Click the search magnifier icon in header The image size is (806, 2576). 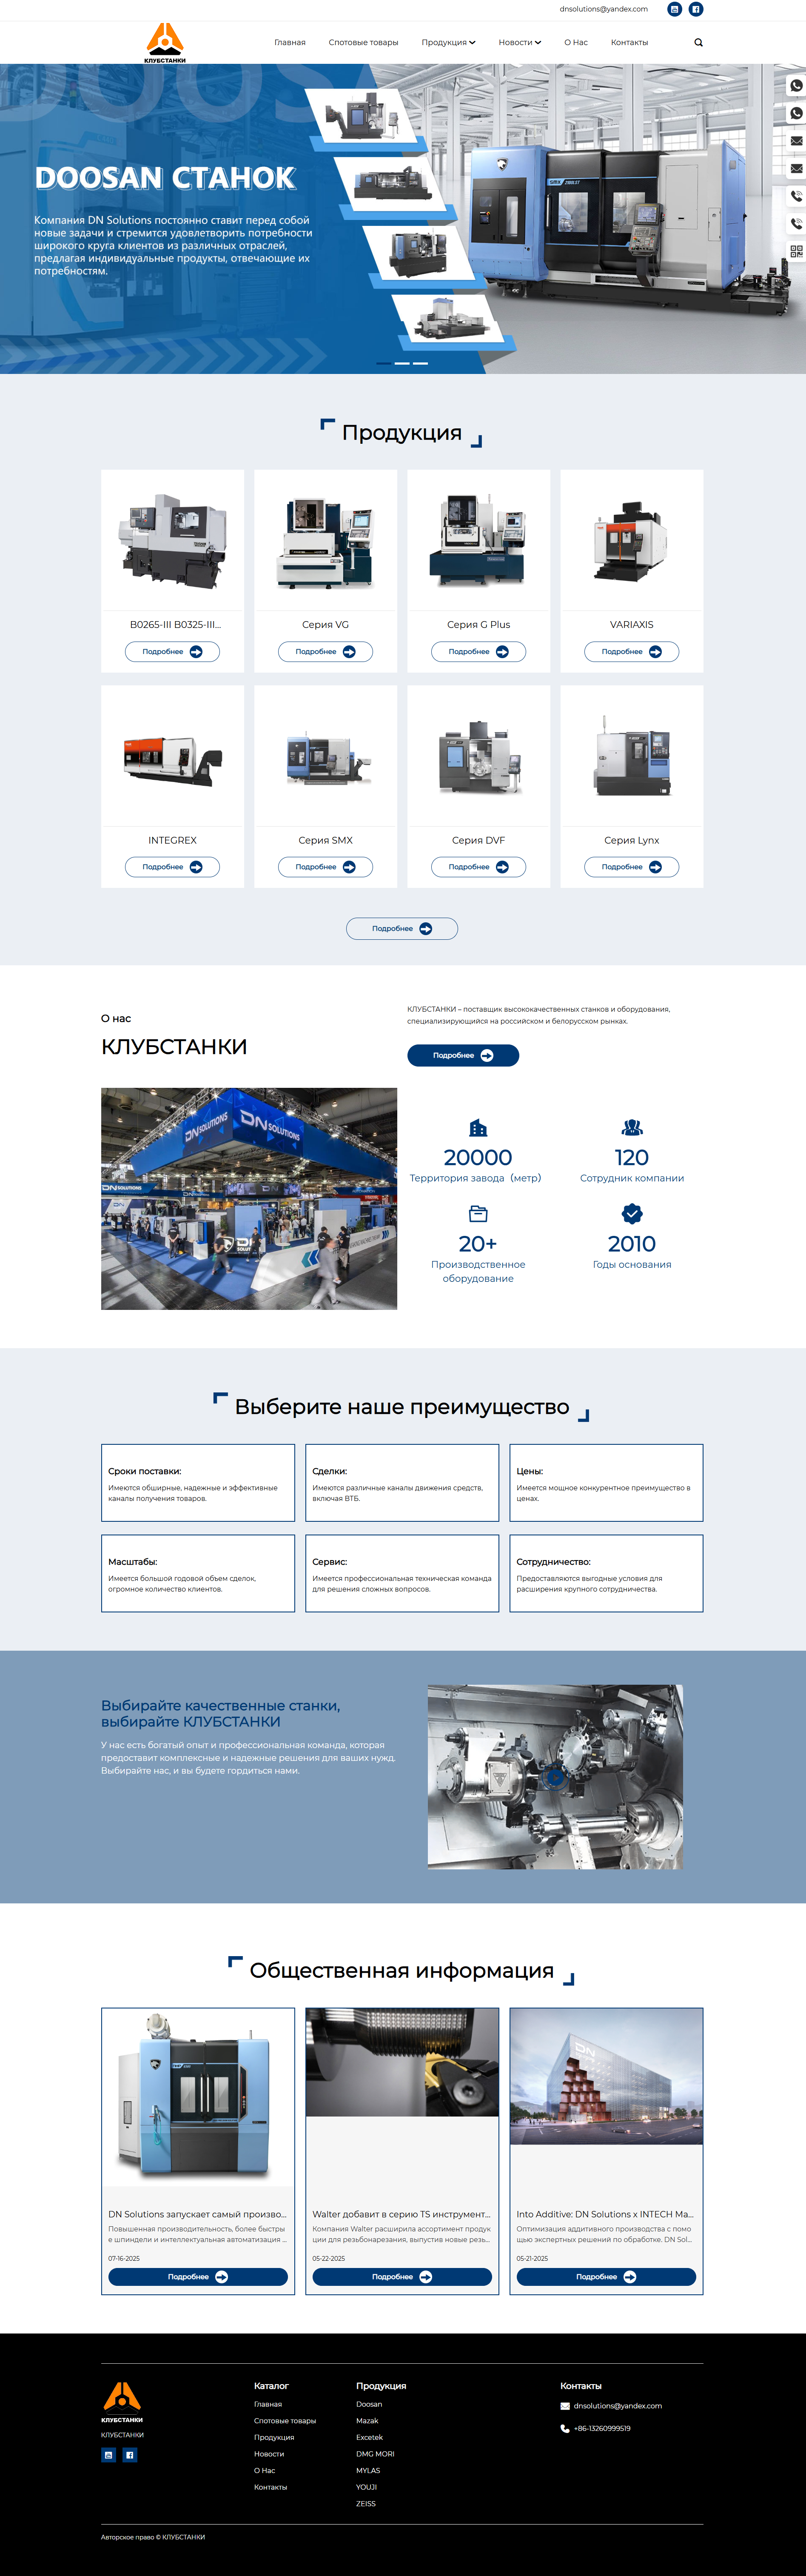(698, 43)
